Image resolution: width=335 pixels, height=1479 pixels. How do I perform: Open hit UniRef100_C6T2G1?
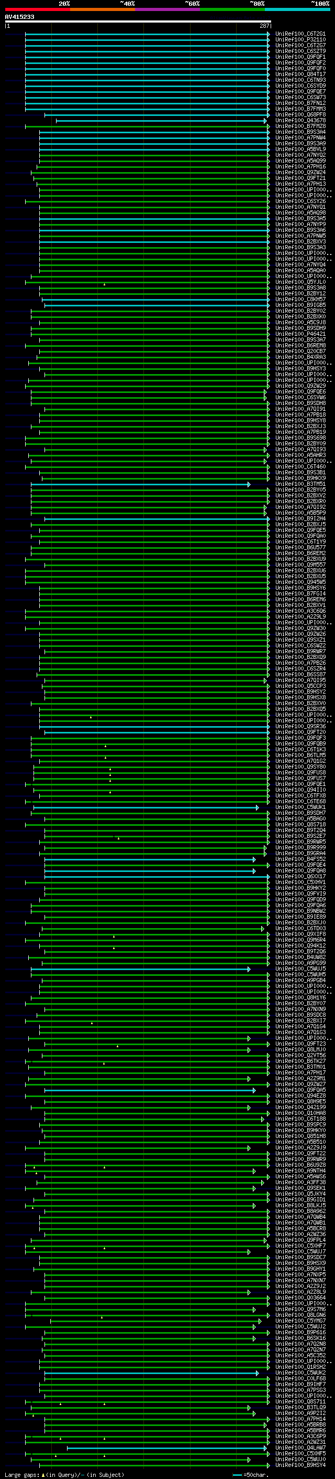(x=300, y=34)
